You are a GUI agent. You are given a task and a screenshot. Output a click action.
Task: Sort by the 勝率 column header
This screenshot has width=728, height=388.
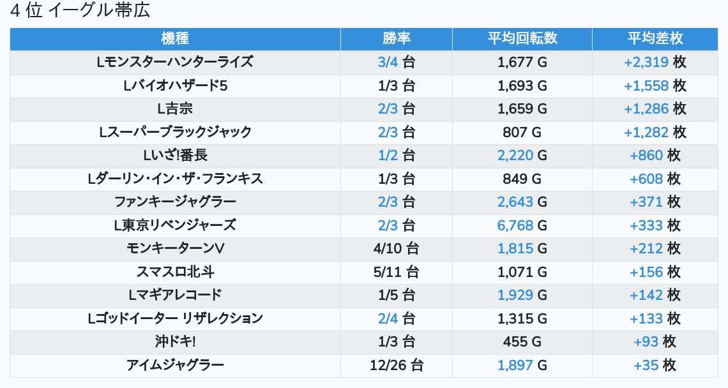pyautogui.click(x=397, y=38)
